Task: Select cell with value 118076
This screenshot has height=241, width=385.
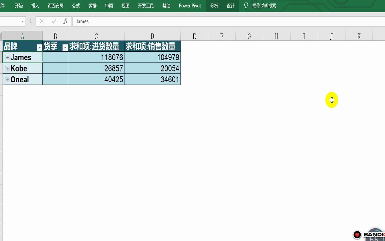Action: (x=96, y=57)
